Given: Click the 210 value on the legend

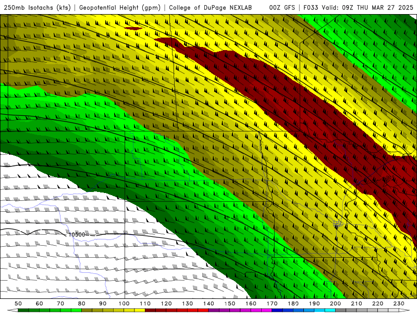Looking at the screenshot, I should pyautogui.click(x=357, y=304).
